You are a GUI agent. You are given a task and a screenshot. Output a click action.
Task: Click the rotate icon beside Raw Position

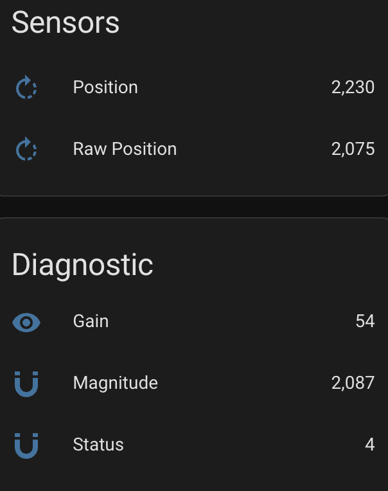coord(26,149)
